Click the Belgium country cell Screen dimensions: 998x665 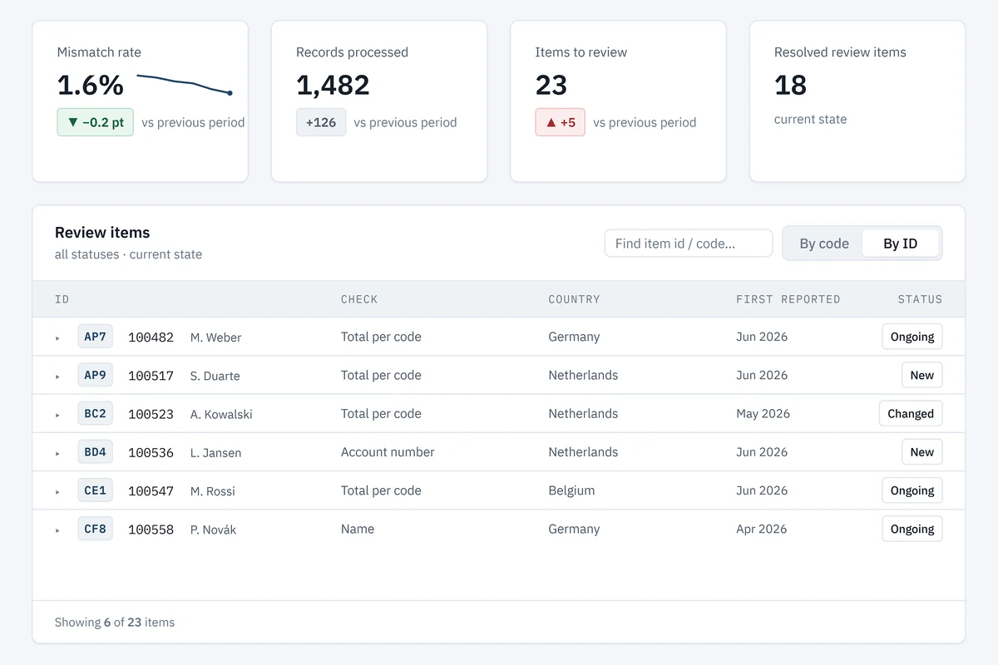(571, 490)
